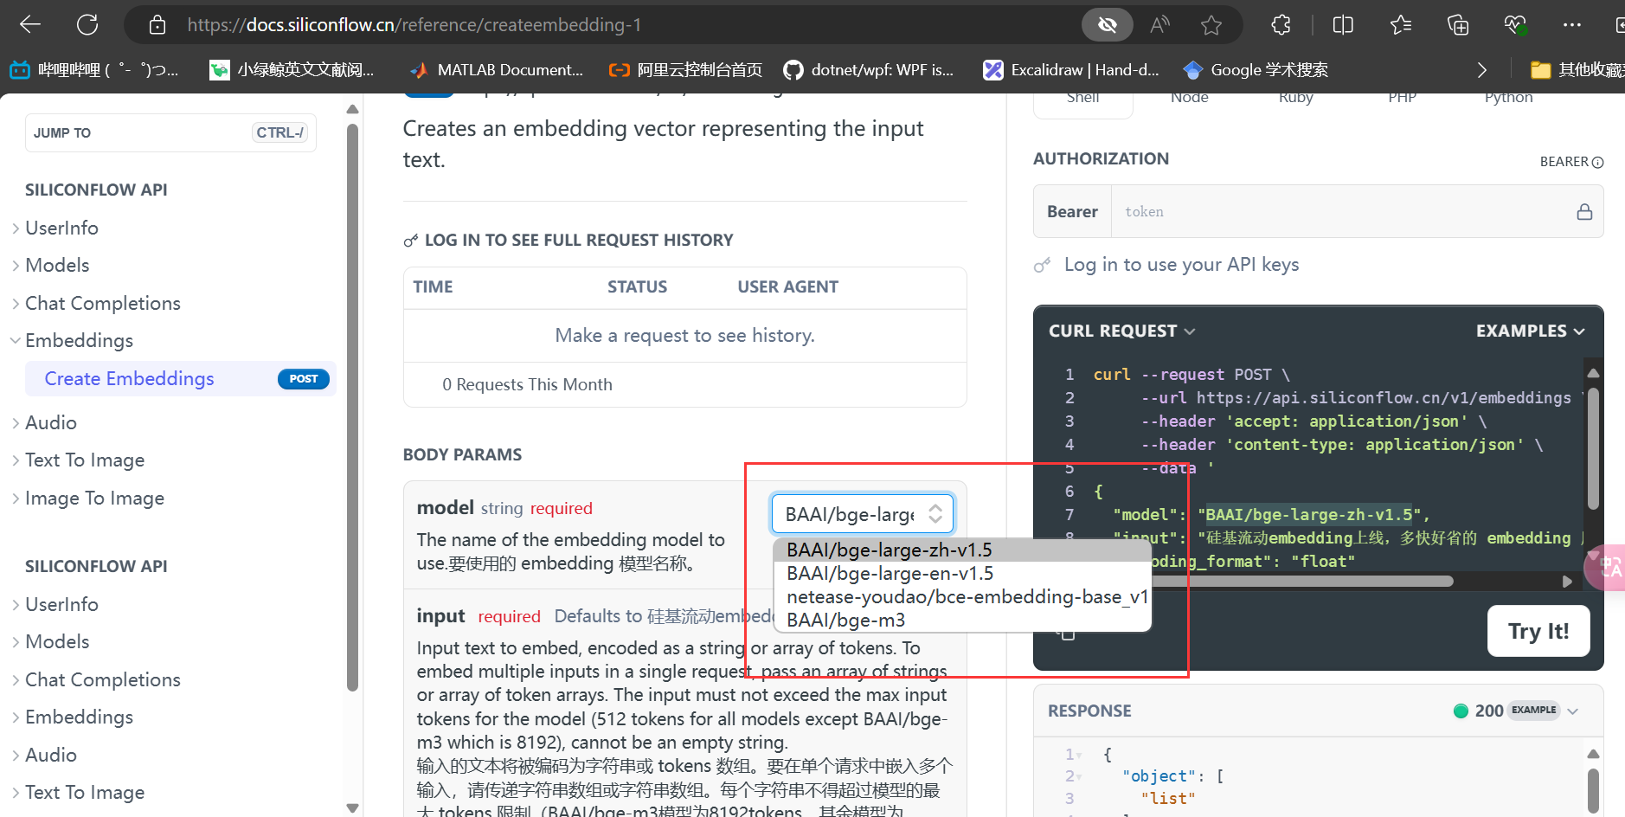Click the USER AGENT column header
1625x817 pixels.
pos(787,286)
